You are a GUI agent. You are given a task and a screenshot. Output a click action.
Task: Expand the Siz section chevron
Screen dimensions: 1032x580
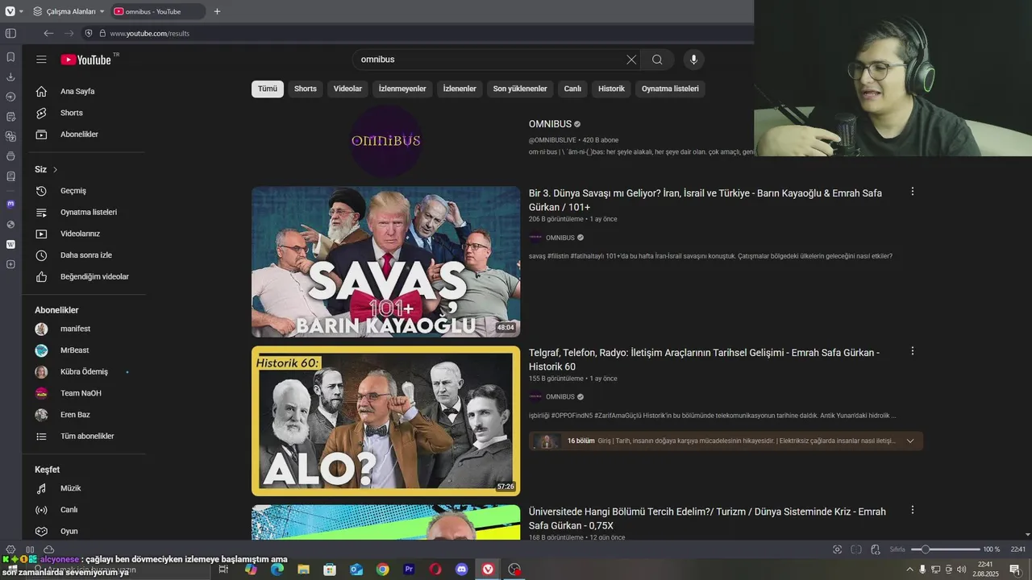(x=55, y=170)
